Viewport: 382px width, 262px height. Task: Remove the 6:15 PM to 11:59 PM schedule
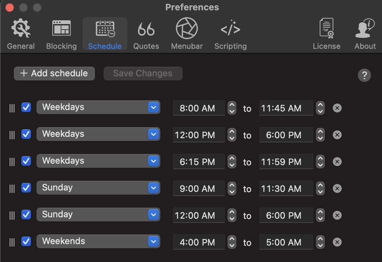pyautogui.click(x=337, y=162)
